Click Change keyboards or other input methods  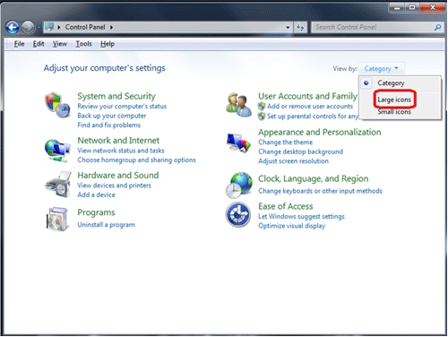click(x=320, y=191)
